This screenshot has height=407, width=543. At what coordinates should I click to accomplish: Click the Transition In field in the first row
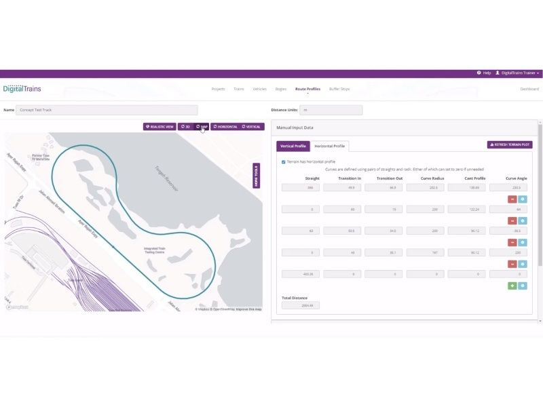coord(342,188)
